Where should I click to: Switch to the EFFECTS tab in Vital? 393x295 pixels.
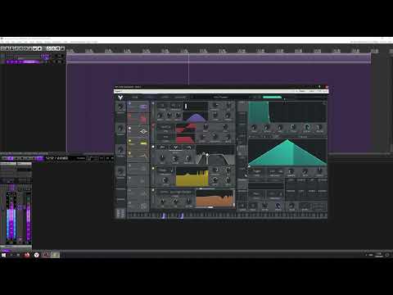150,98
